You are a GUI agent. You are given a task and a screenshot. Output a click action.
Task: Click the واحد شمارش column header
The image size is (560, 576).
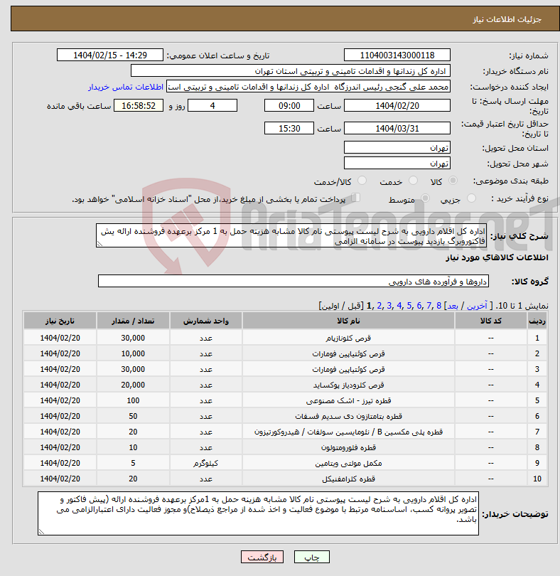tap(205, 320)
